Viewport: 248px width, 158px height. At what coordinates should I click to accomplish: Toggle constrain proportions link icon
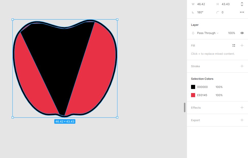point(242,4)
